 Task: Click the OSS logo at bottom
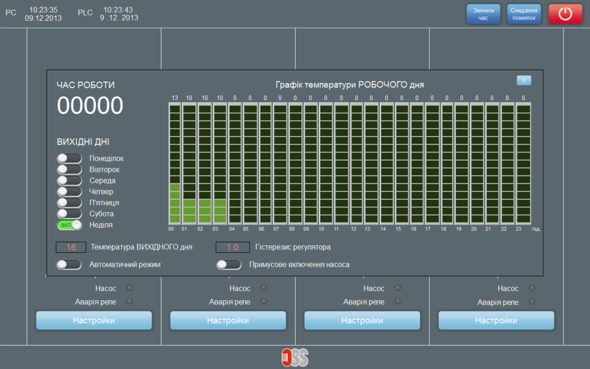(x=294, y=357)
